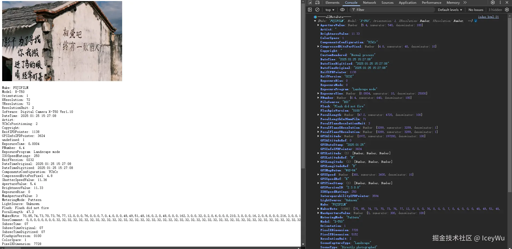Expand the CompressedBitsPerPixel property
The image size is (512, 249).
tap(318, 46)
